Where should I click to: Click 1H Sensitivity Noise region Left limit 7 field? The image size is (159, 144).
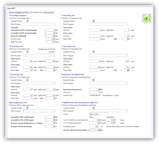[x=95, y=36]
